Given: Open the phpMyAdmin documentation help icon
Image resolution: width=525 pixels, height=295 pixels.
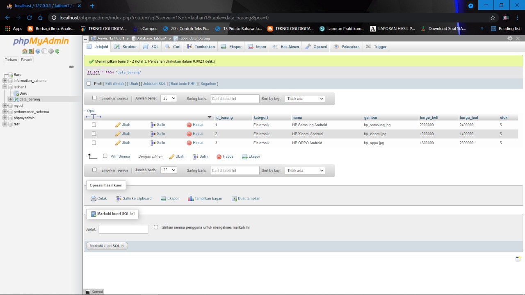Looking at the screenshot, I should (x=38, y=51).
